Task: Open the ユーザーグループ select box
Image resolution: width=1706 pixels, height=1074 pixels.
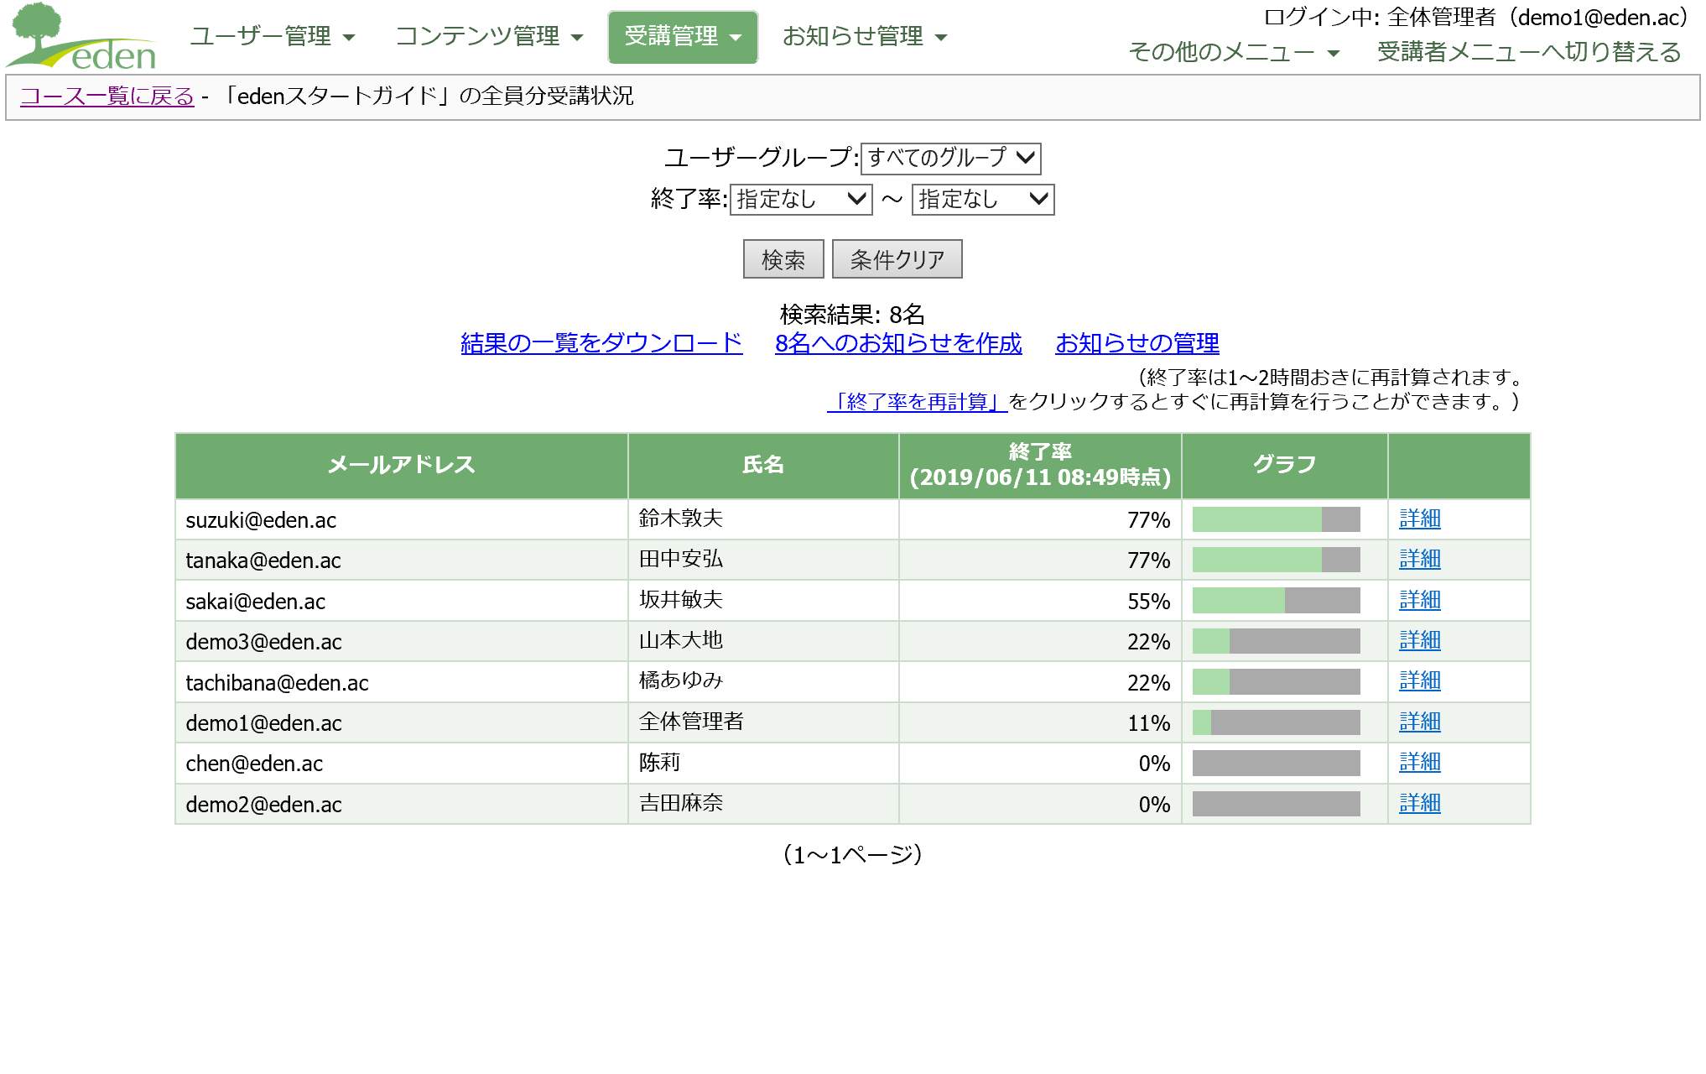Action: click(951, 158)
